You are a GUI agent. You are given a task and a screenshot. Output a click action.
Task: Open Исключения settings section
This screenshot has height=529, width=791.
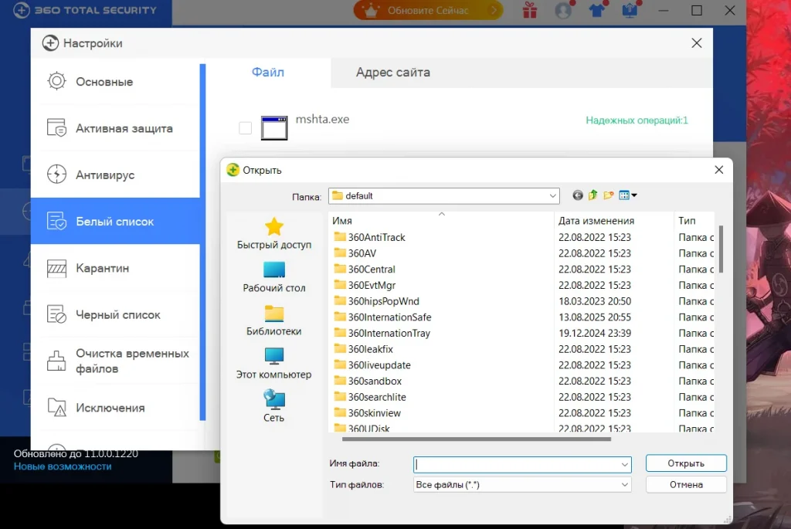point(116,408)
